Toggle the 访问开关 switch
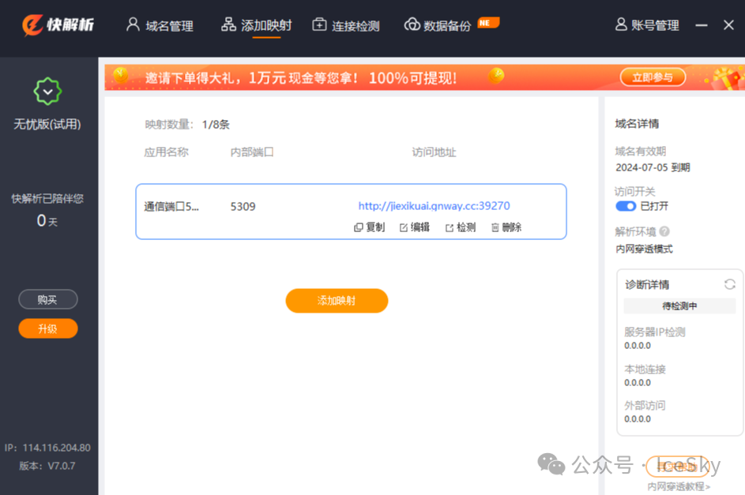The image size is (745, 495). [x=626, y=206]
